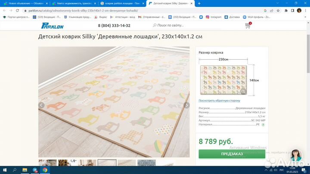
Task: Open the online chat consultant avatar
Action: pyautogui.click(x=296, y=156)
